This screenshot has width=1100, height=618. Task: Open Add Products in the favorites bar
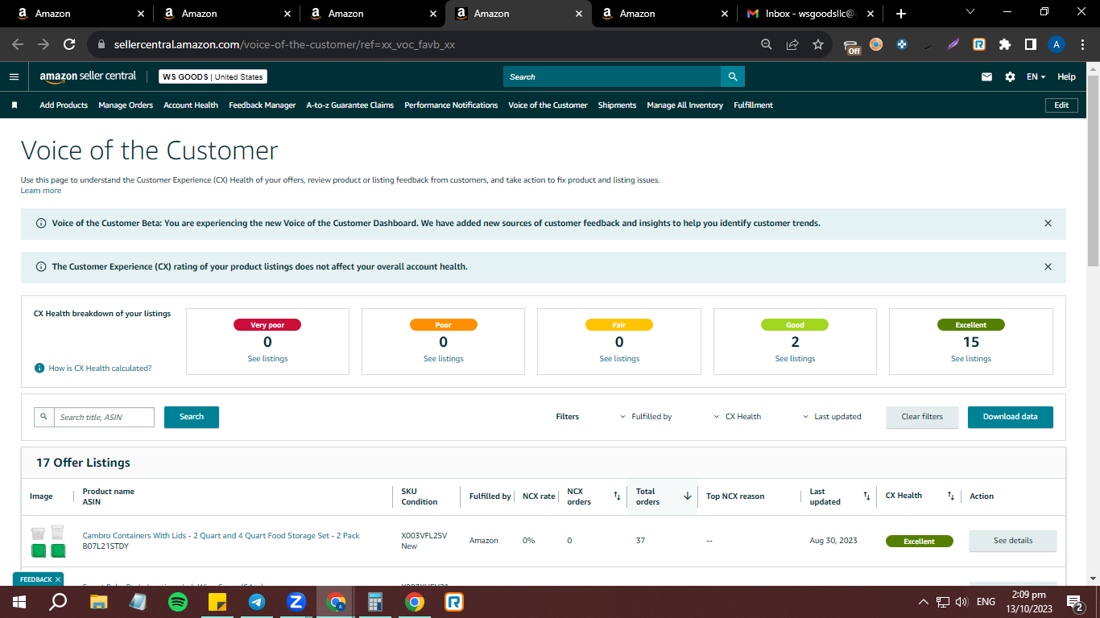click(64, 105)
